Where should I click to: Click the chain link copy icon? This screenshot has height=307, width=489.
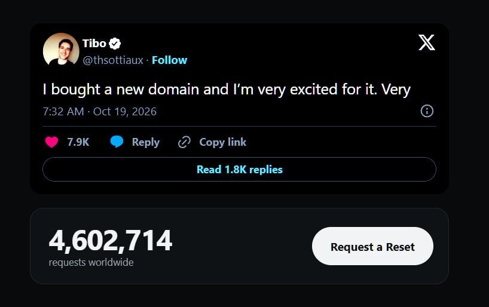[184, 142]
